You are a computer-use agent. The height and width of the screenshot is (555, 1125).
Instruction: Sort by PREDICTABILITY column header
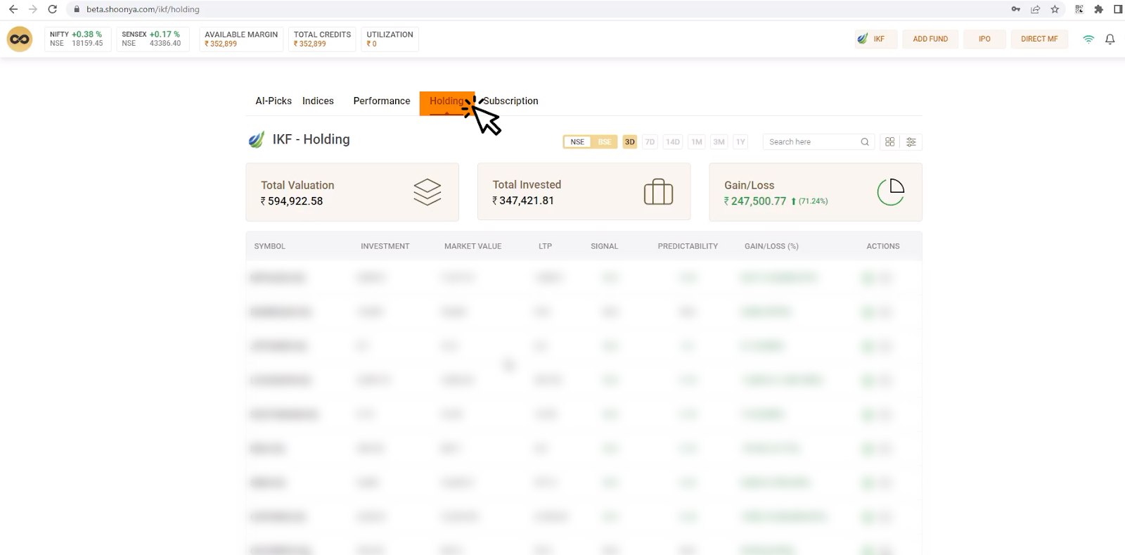click(x=688, y=246)
